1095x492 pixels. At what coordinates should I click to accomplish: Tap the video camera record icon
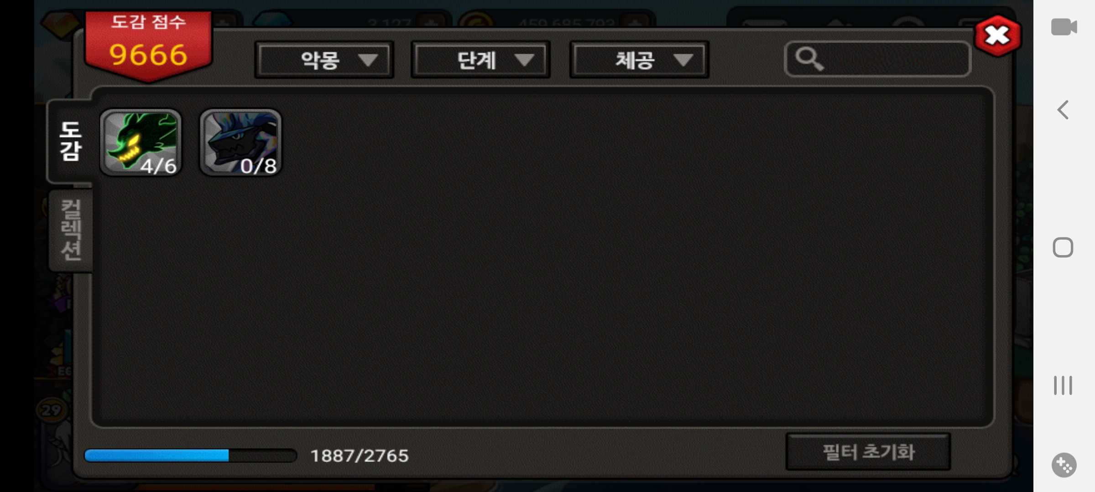click(1064, 27)
